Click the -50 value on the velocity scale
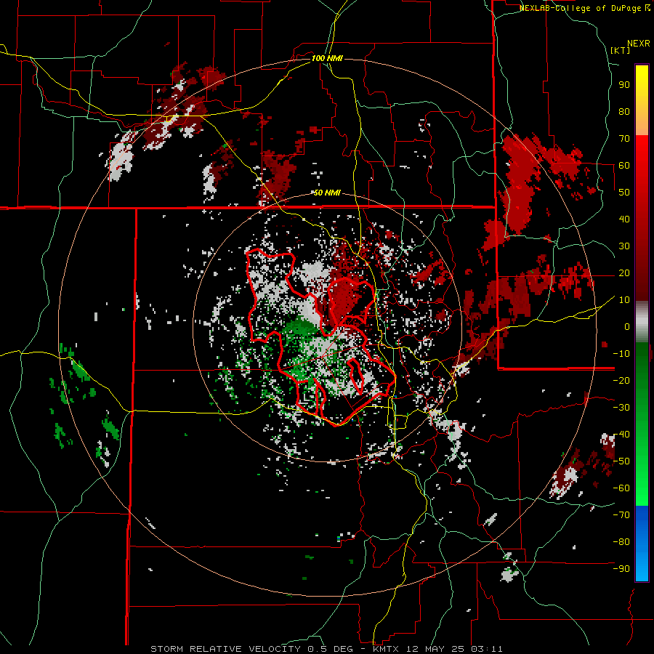654x654 pixels. [x=621, y=461]
